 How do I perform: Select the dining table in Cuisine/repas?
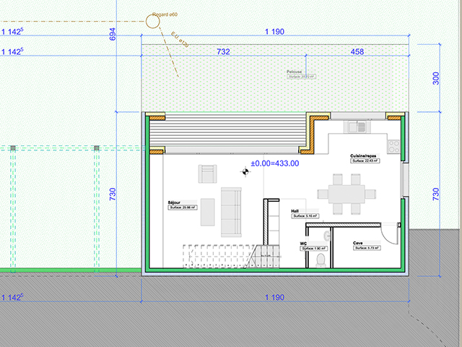tap(346, 194)
